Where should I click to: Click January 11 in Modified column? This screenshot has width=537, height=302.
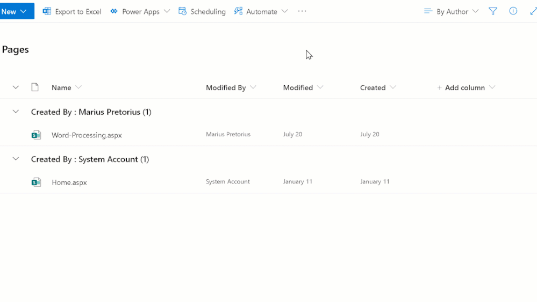[x=298, y=181]
